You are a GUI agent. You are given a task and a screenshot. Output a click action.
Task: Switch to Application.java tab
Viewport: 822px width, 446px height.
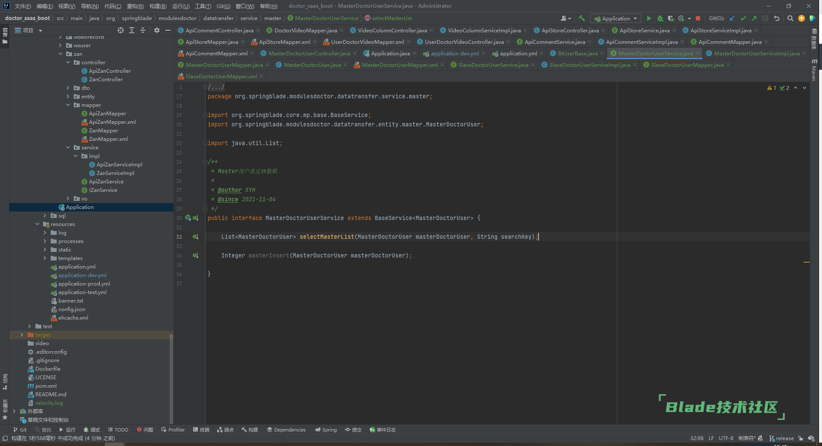coord(390,53)
